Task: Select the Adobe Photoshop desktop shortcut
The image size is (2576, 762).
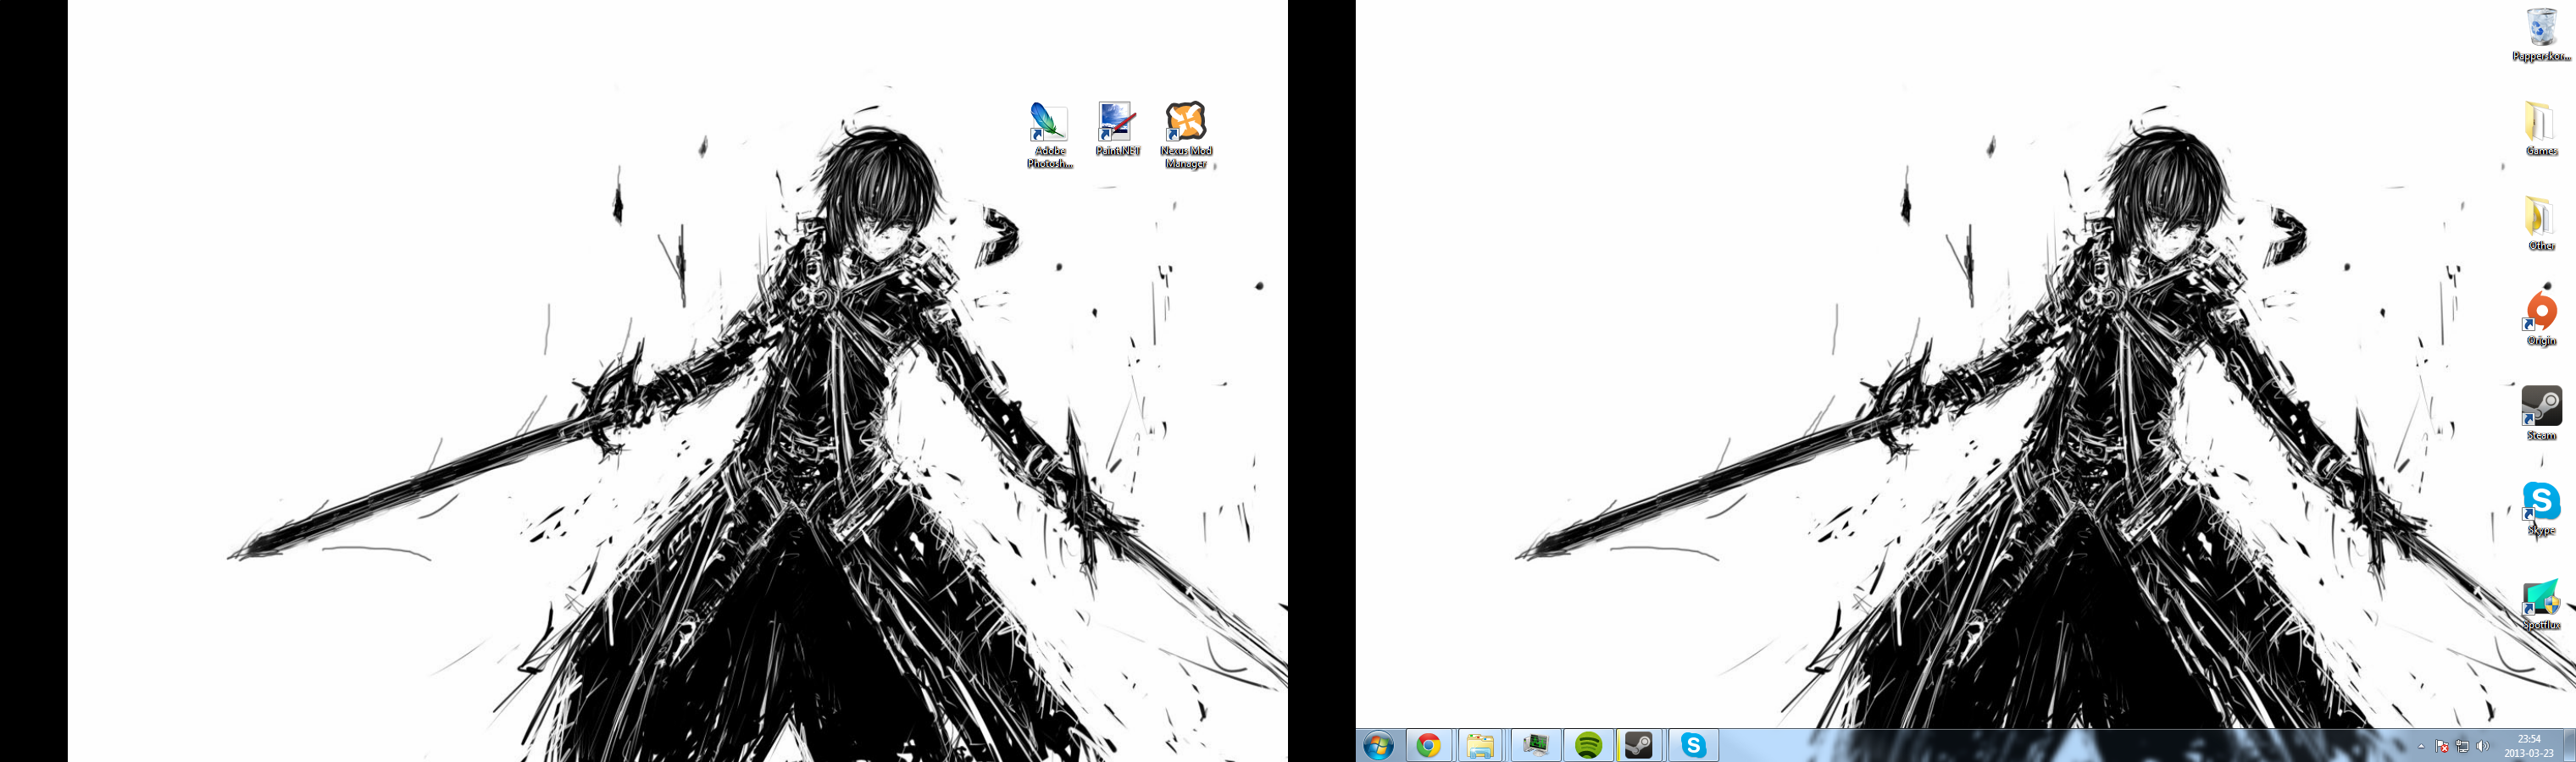Action: pos(1049,135)
